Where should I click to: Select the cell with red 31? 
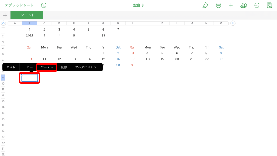click(x=133, y=65)
